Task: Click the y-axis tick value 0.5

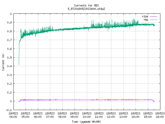Action: pos(9,58)
